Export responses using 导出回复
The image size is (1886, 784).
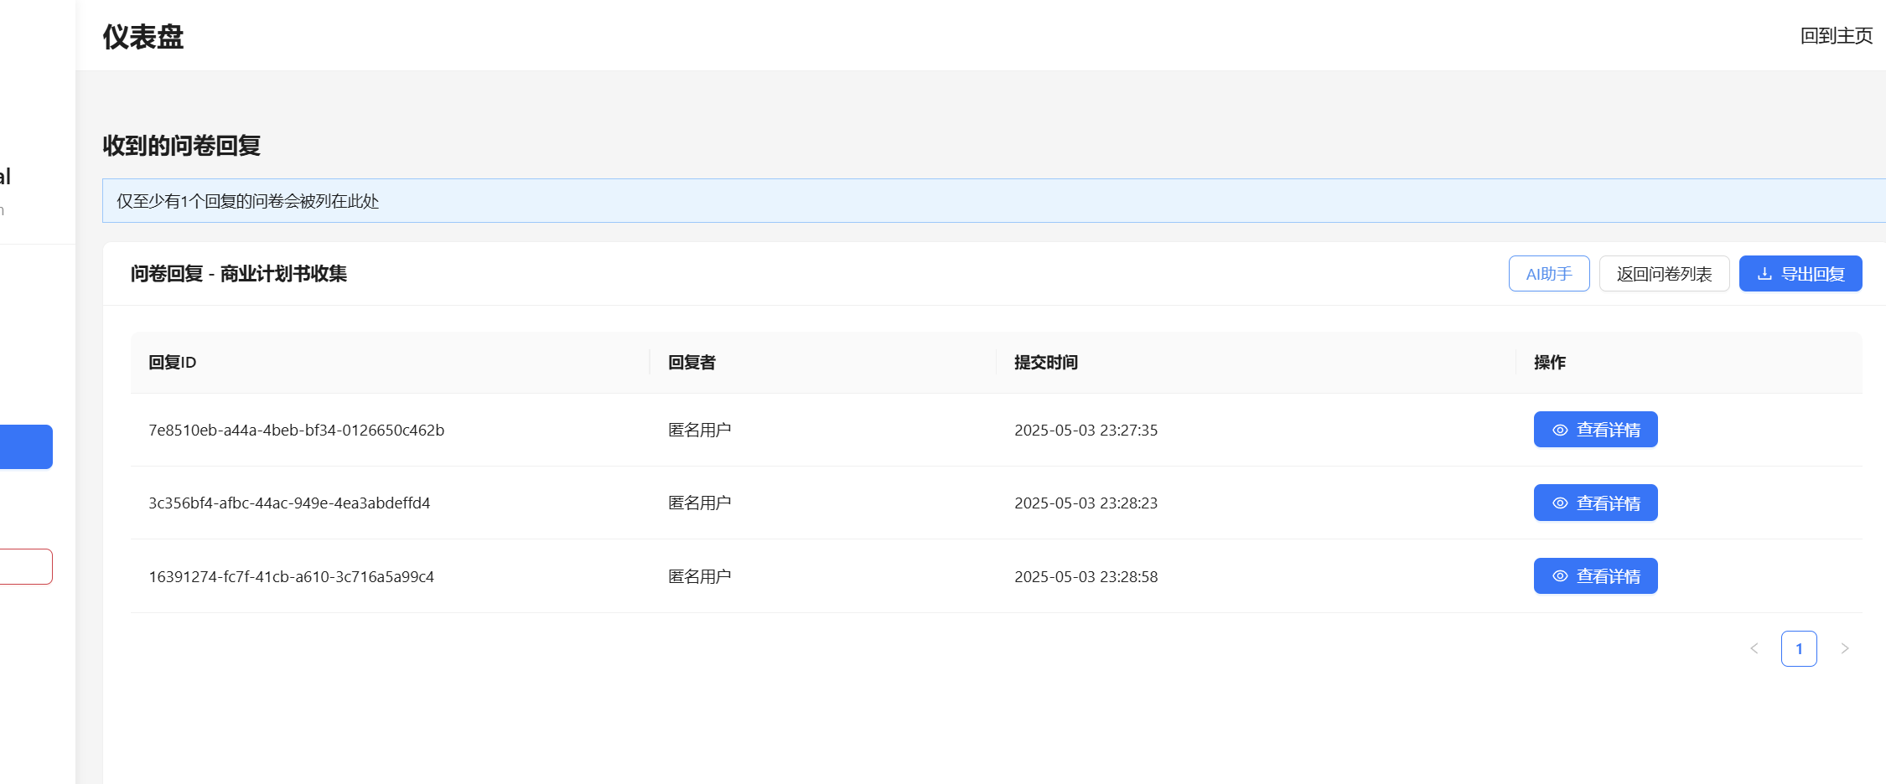(x=1801, y=273)
